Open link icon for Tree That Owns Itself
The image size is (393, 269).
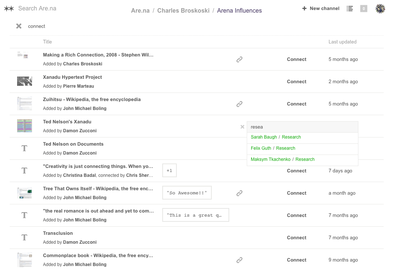[239, 193]
